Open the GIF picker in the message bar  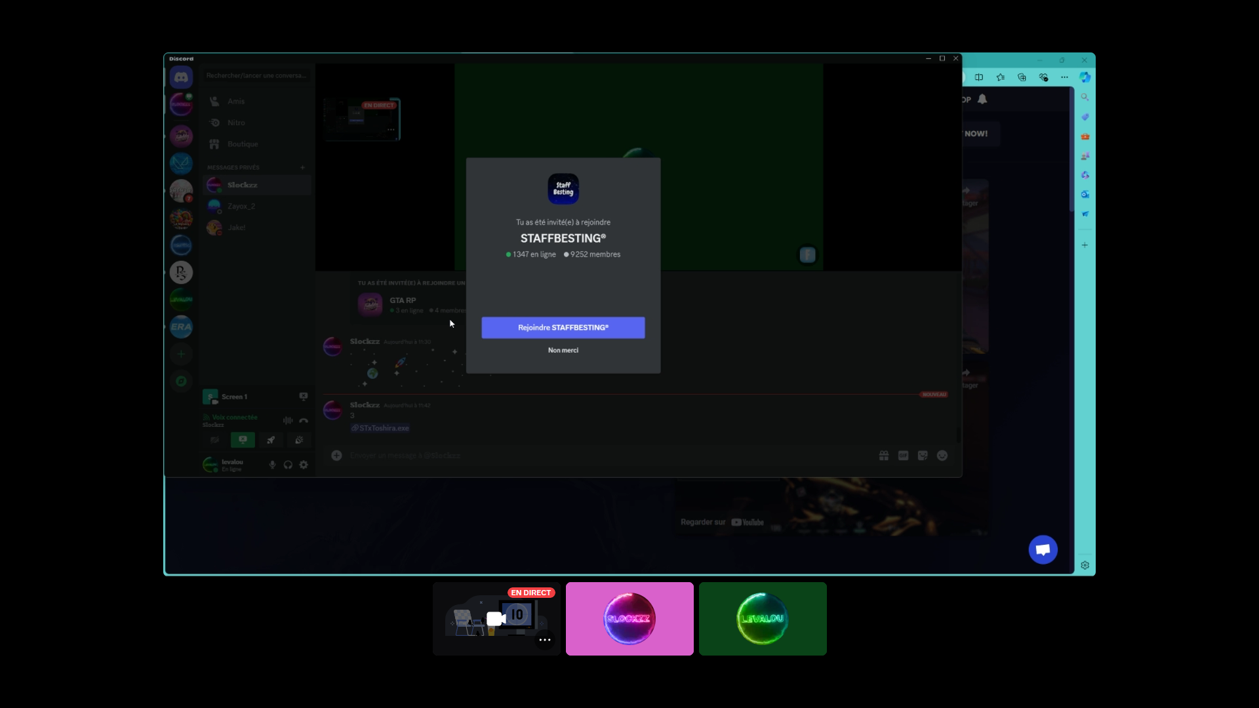(904, 456)
